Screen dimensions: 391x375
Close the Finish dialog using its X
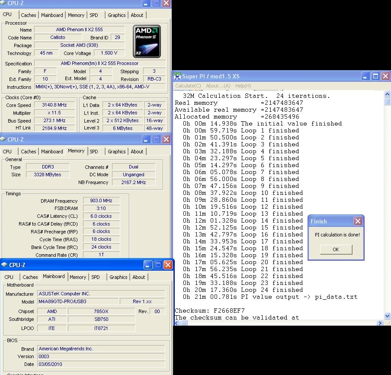tap(357, 221)
